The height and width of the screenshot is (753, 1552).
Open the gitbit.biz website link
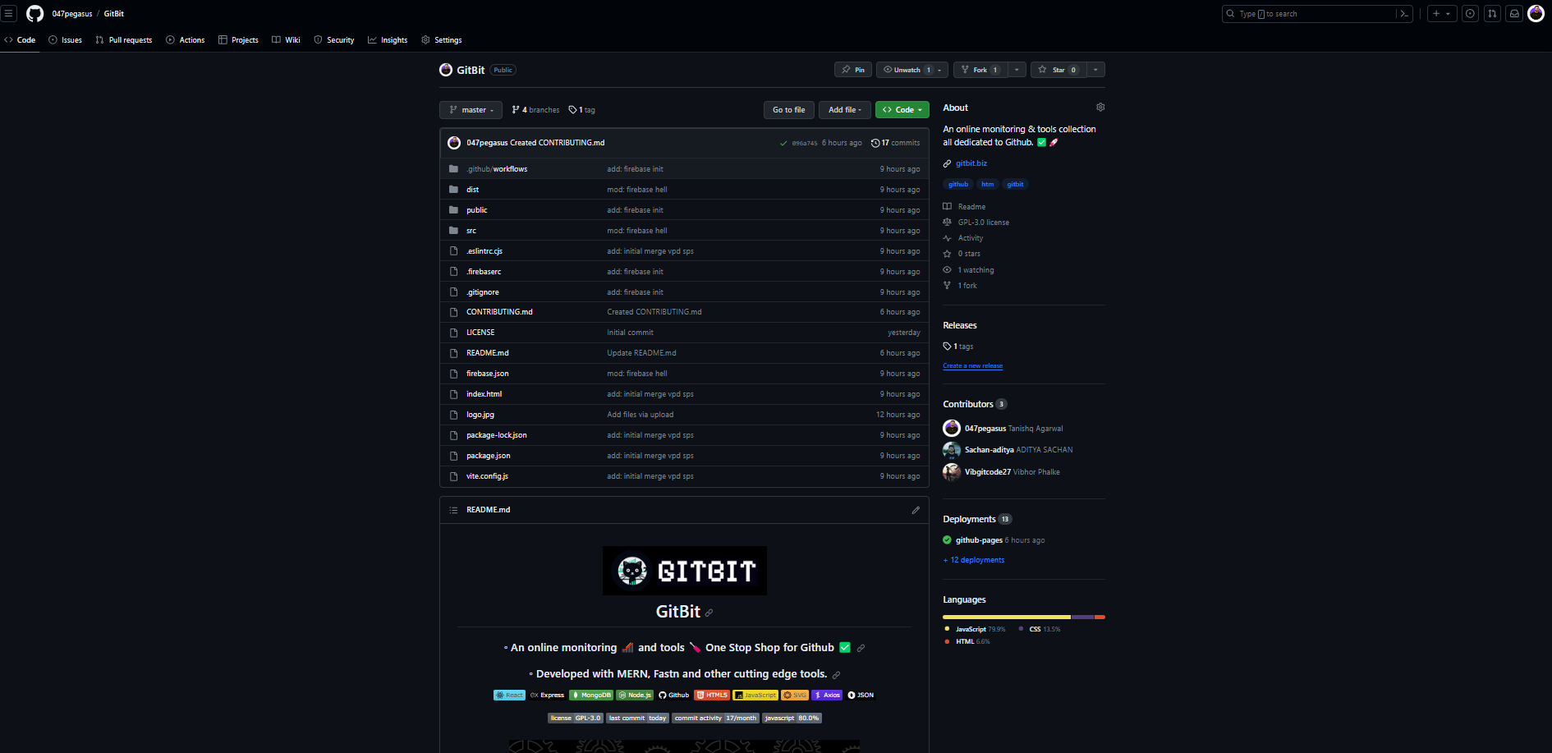(971, 163)
